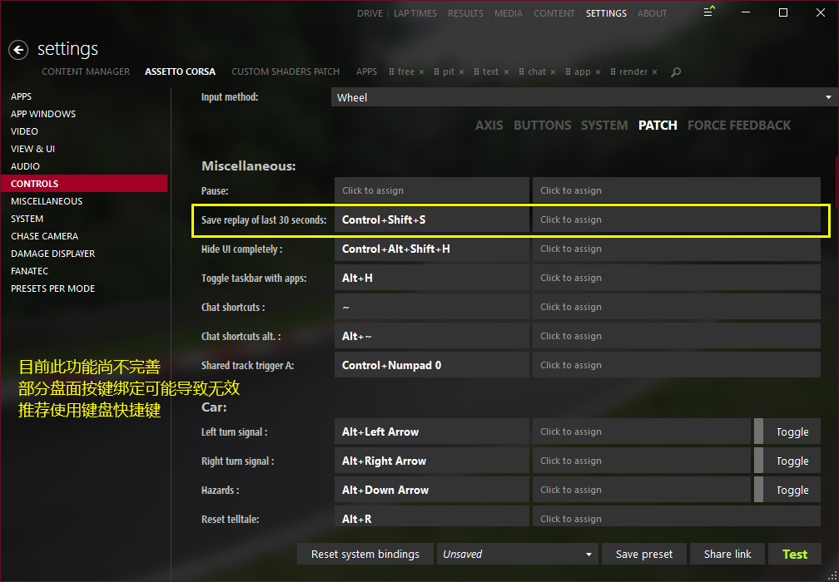Click the green Test button
The height and width of the screenshot is (582, 839).
[x=795, y=555]
